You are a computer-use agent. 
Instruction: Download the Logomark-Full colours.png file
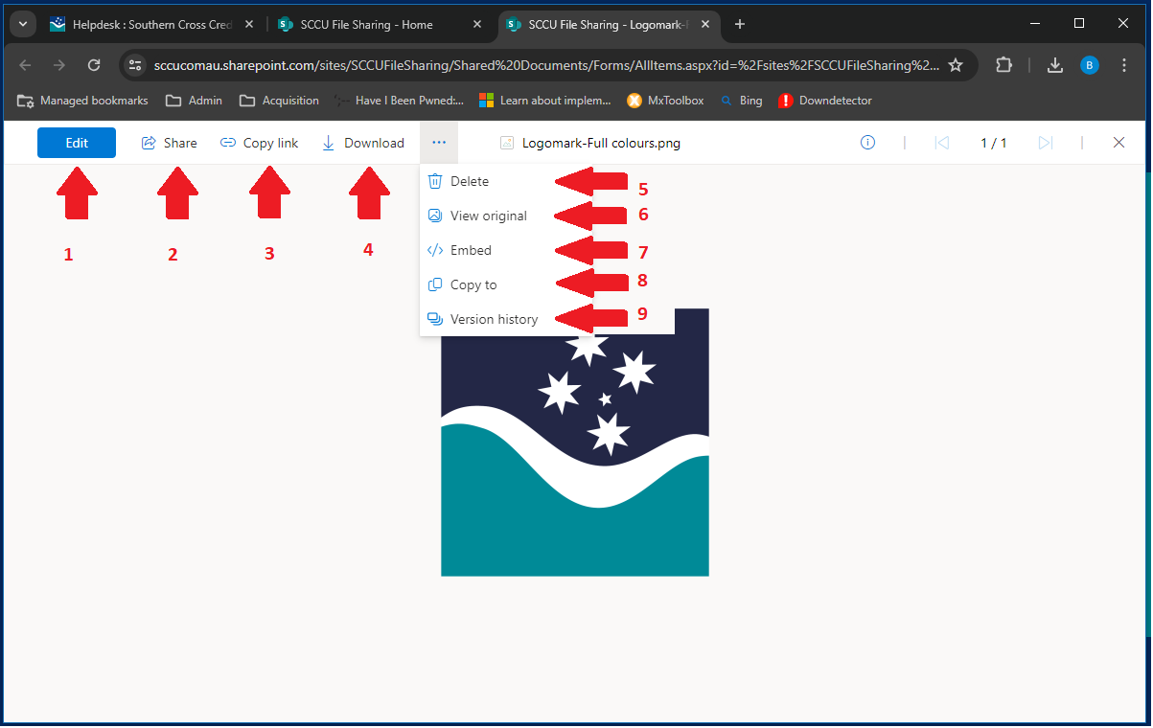click(x=362, y=143)
